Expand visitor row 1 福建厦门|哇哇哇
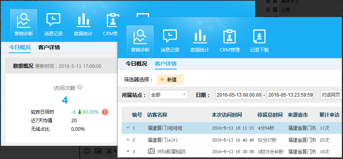343x159 pixels. click(x=128, y=128)
